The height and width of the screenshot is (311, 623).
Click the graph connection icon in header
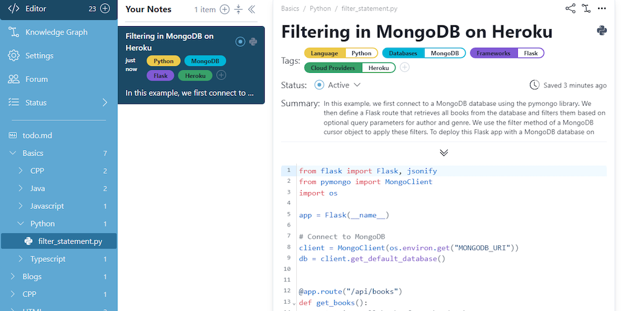click(586, 9)
